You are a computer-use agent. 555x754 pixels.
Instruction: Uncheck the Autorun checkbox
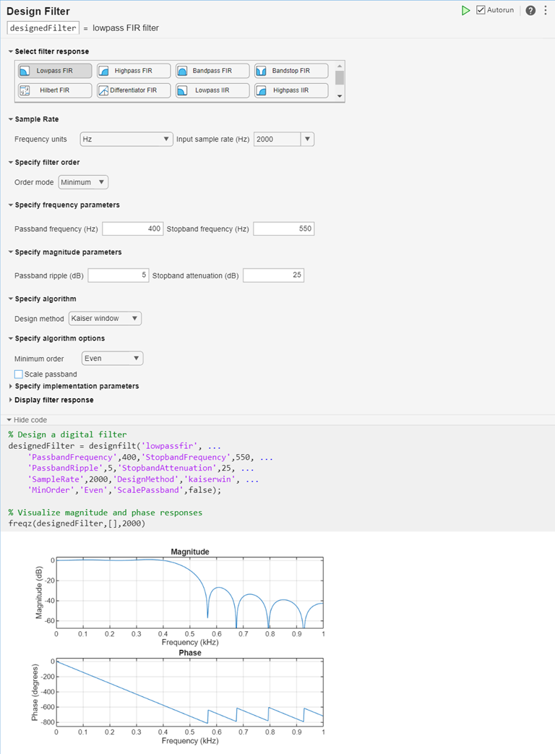[480, 9]
